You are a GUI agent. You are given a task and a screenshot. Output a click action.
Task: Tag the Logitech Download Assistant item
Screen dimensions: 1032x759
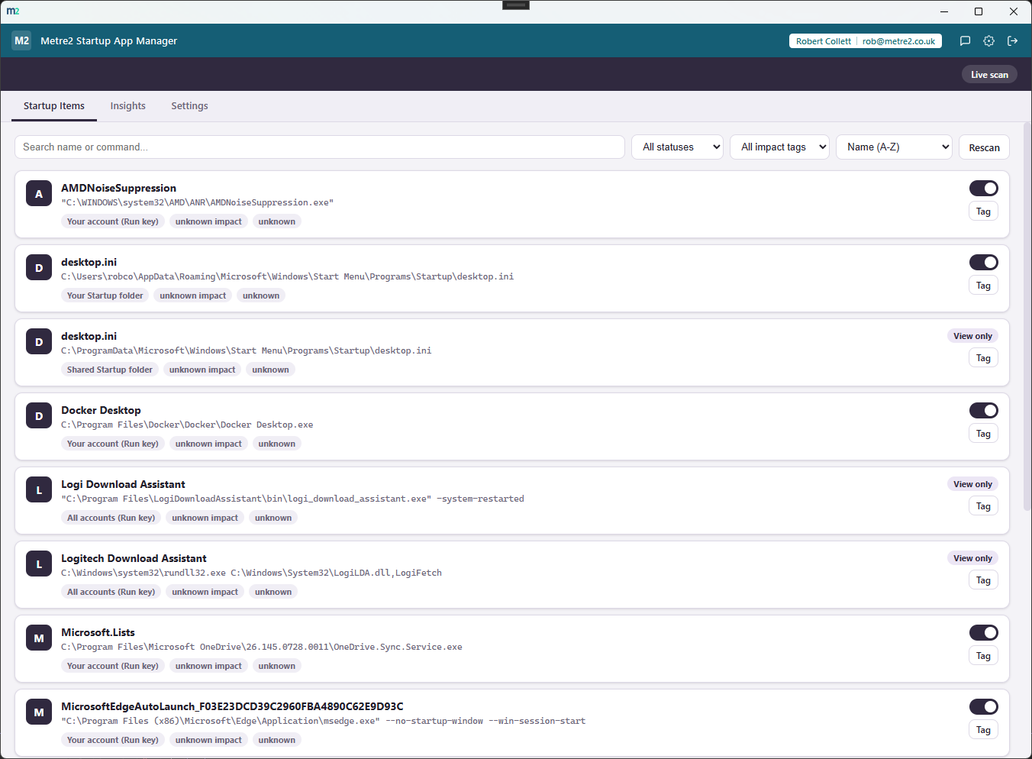(983, 580)
